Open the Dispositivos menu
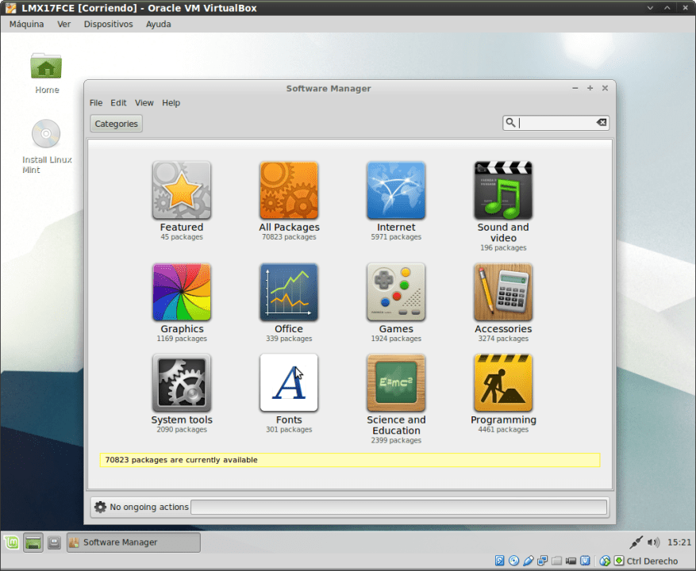 [x=108, y=24]
